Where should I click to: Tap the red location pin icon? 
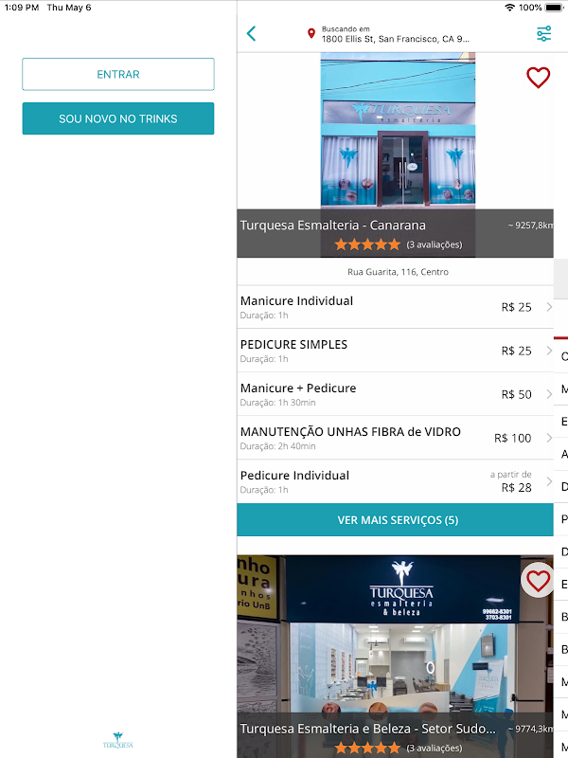311,33
